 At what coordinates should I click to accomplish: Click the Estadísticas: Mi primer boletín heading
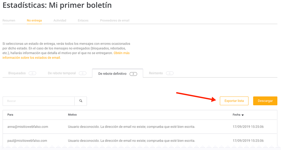pos(57,5)
